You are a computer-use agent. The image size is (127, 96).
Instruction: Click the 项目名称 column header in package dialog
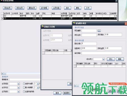[58, 51]
